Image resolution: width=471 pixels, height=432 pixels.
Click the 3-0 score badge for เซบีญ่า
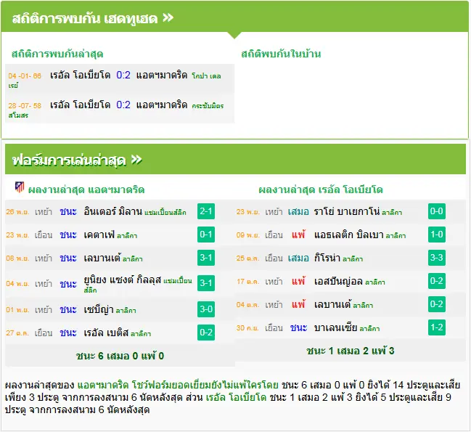coord(206,309)
